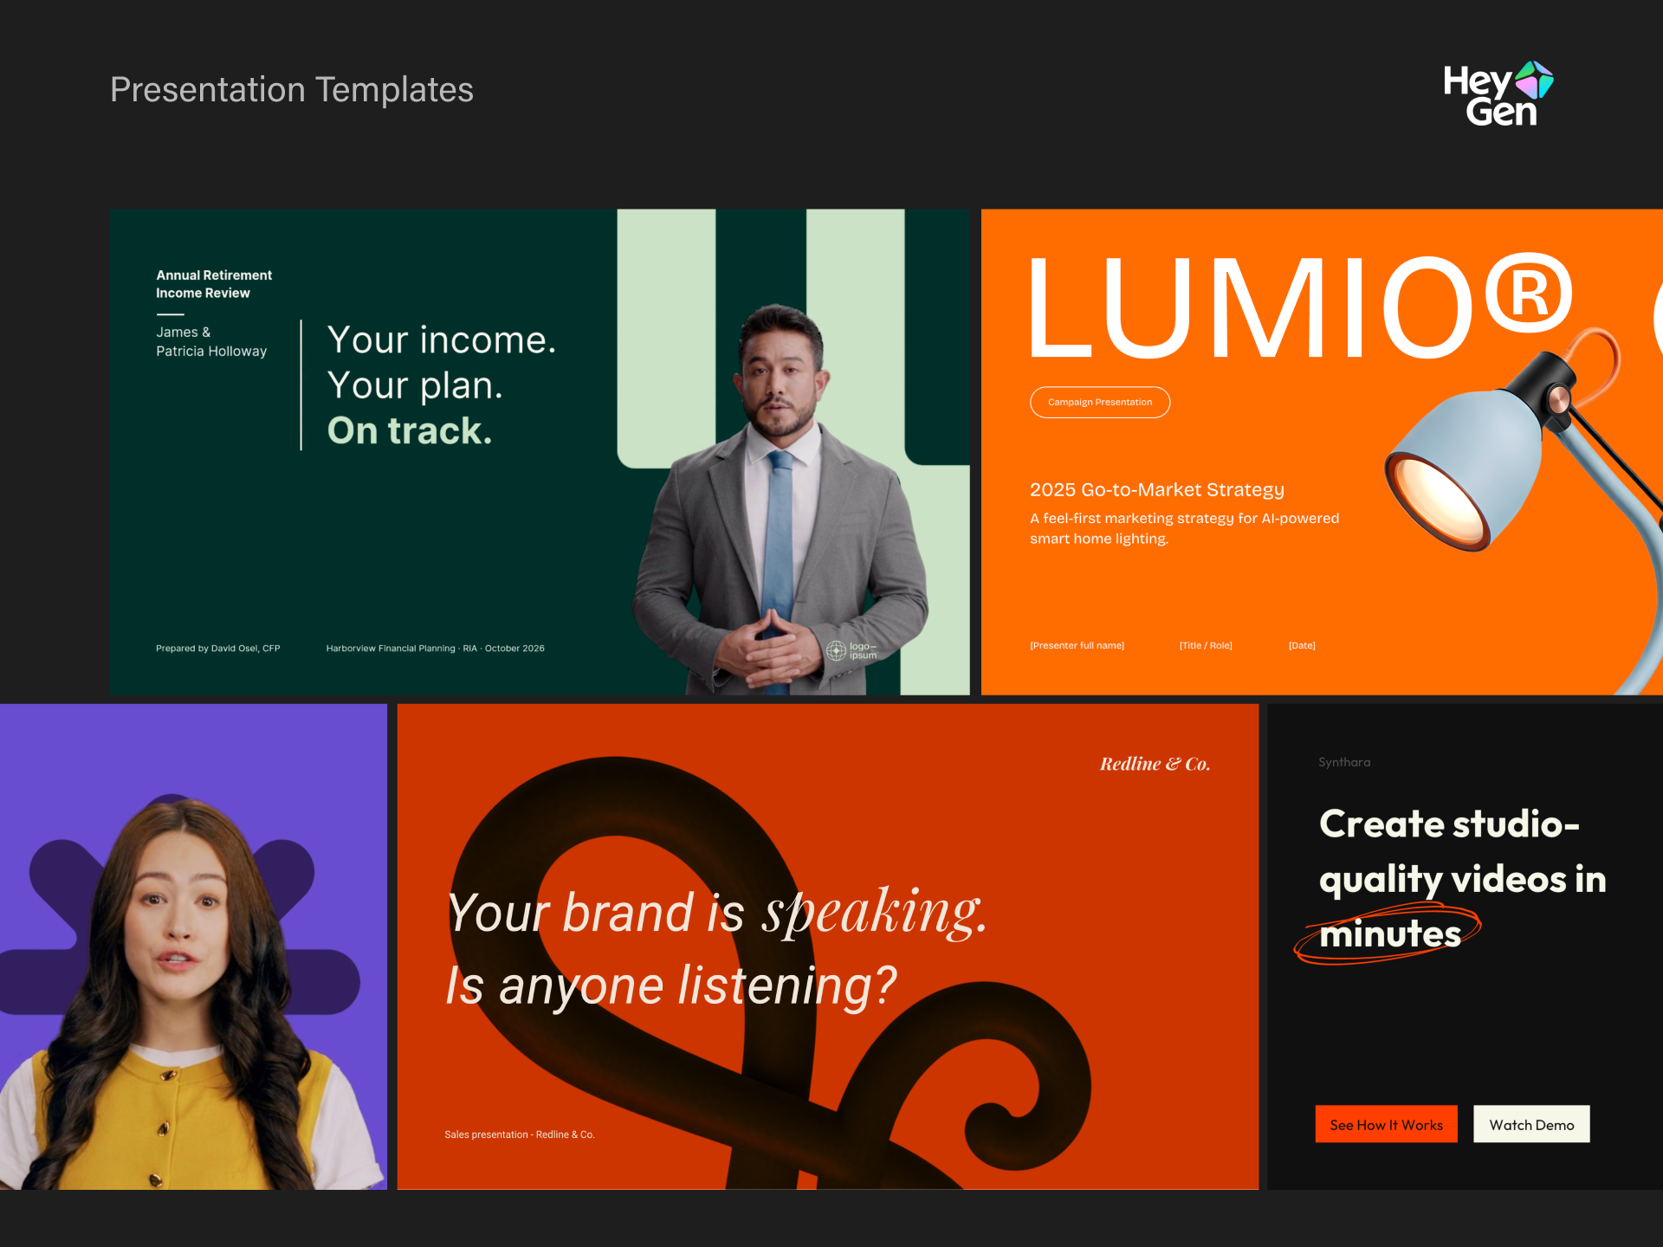
Task: Click the logo-ipsum globe icon
Action: 836,650
